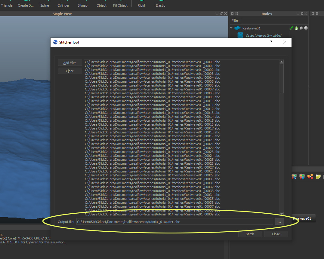The width and height of the screenshot is (324, 259).
Task: Select file Realwave01_00020.abc in the list
Action: click(x=152, y=140)
